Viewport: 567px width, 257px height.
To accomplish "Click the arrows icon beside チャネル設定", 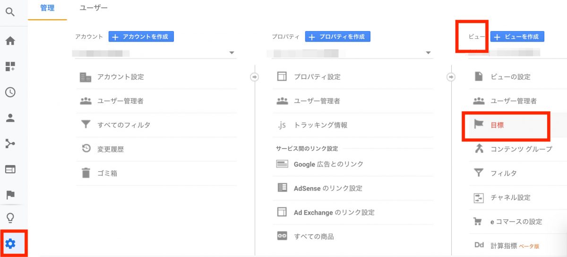I will point(479,198).
